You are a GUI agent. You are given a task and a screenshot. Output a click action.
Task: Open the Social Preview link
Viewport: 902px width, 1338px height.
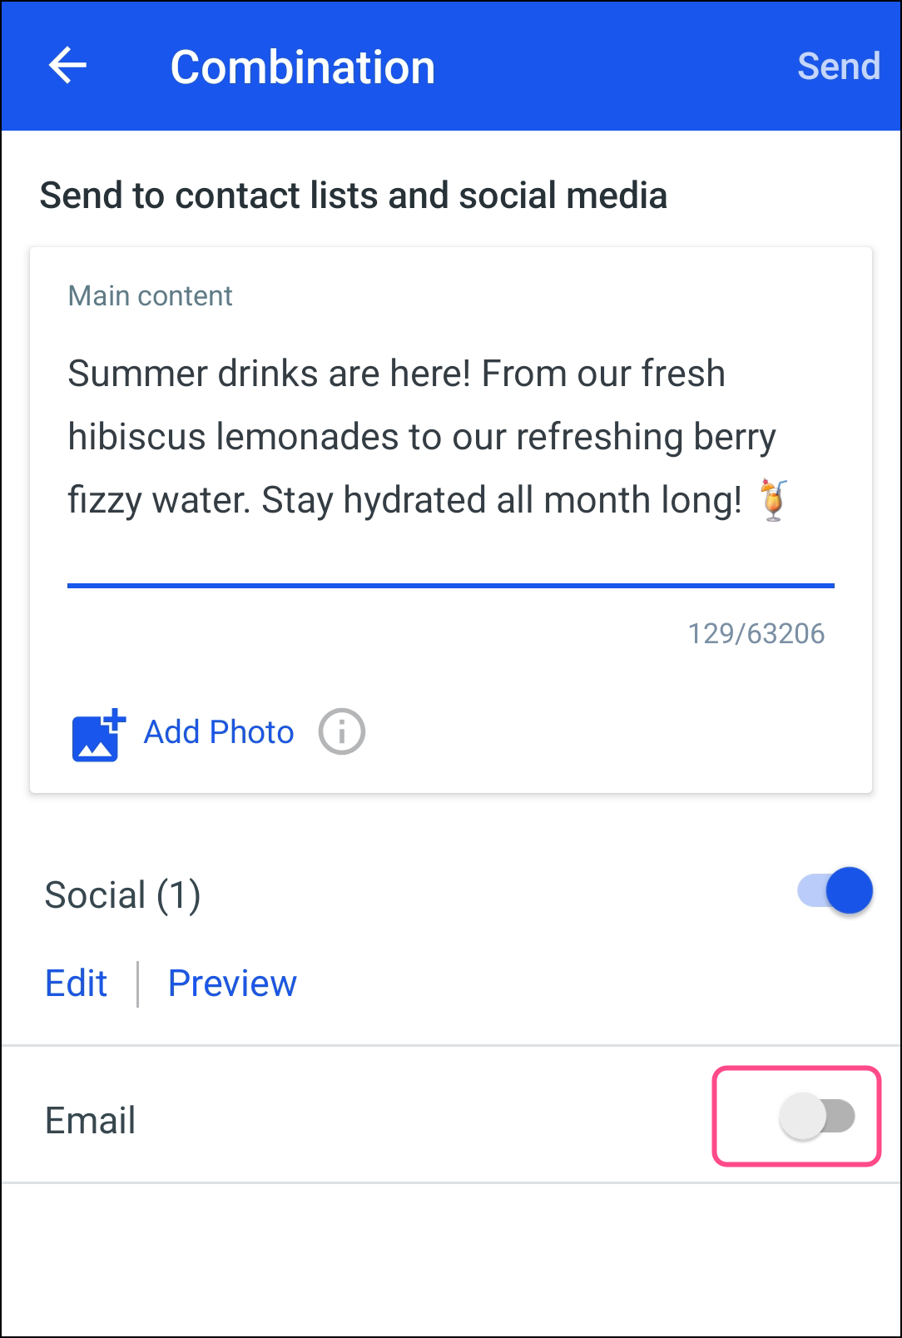click(x=232, y=984)
